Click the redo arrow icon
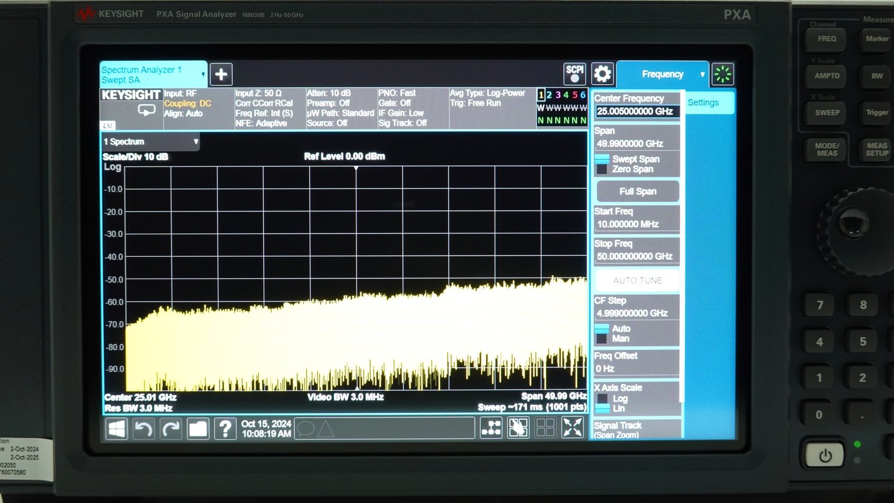The width and height of the screenshot is (894, 503). tap(171, 429)
